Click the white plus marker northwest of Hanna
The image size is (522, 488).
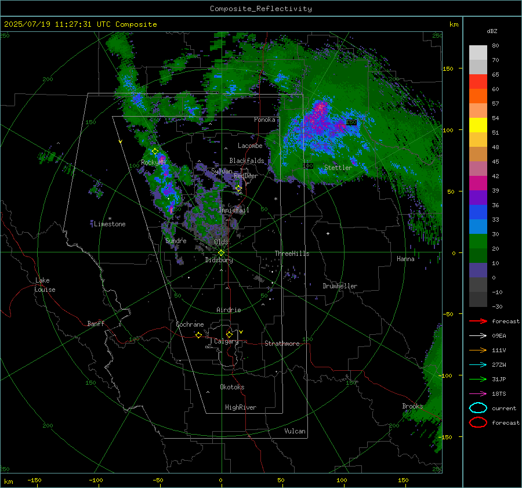(x=328, y=233)
